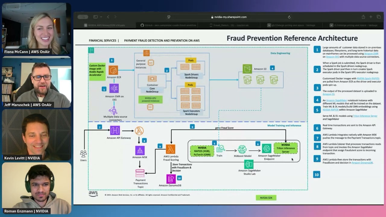Click the NVIDIA SDK legend box
Screen dimensions: 386x217
tap(266, 198)
